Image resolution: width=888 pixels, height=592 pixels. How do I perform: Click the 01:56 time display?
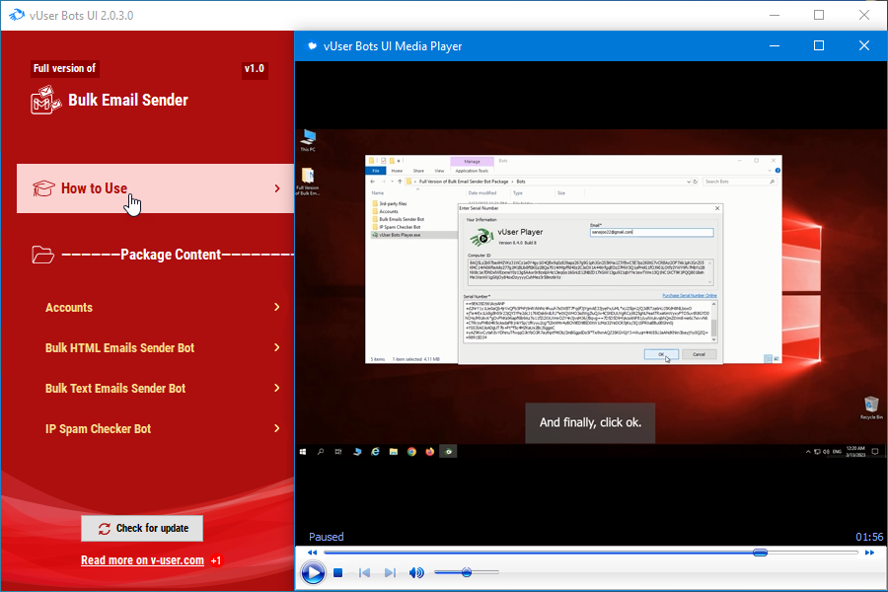coord(869,537)
